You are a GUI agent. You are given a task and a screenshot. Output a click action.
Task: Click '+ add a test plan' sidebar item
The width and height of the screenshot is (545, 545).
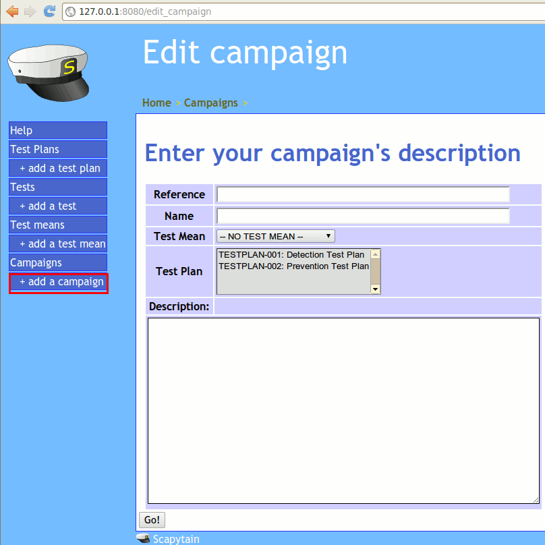point(59,168)
